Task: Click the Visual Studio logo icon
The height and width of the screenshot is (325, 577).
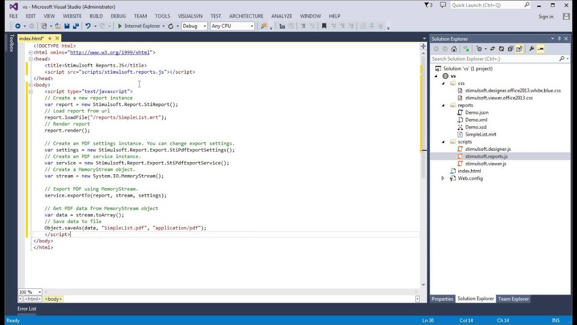Action: point(14,6)
